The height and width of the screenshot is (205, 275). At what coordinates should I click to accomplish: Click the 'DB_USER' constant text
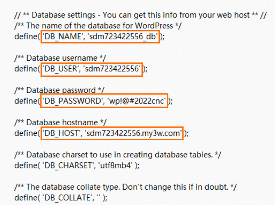click(60, 69)
